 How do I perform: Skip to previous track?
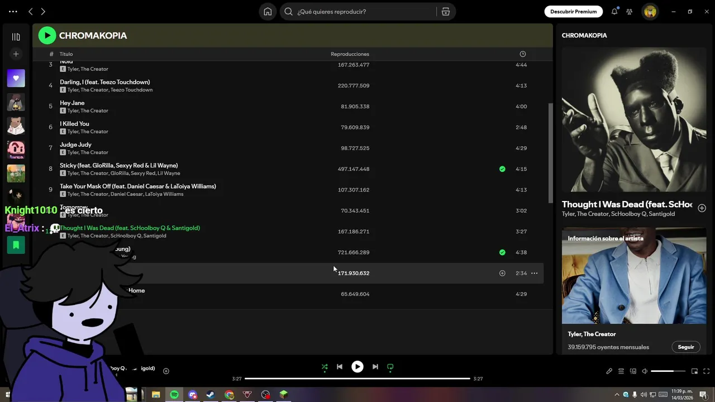pos(340,367)
